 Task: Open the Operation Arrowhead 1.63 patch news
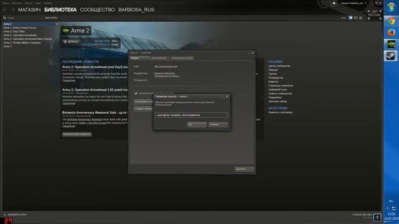[x=95, y=90]
